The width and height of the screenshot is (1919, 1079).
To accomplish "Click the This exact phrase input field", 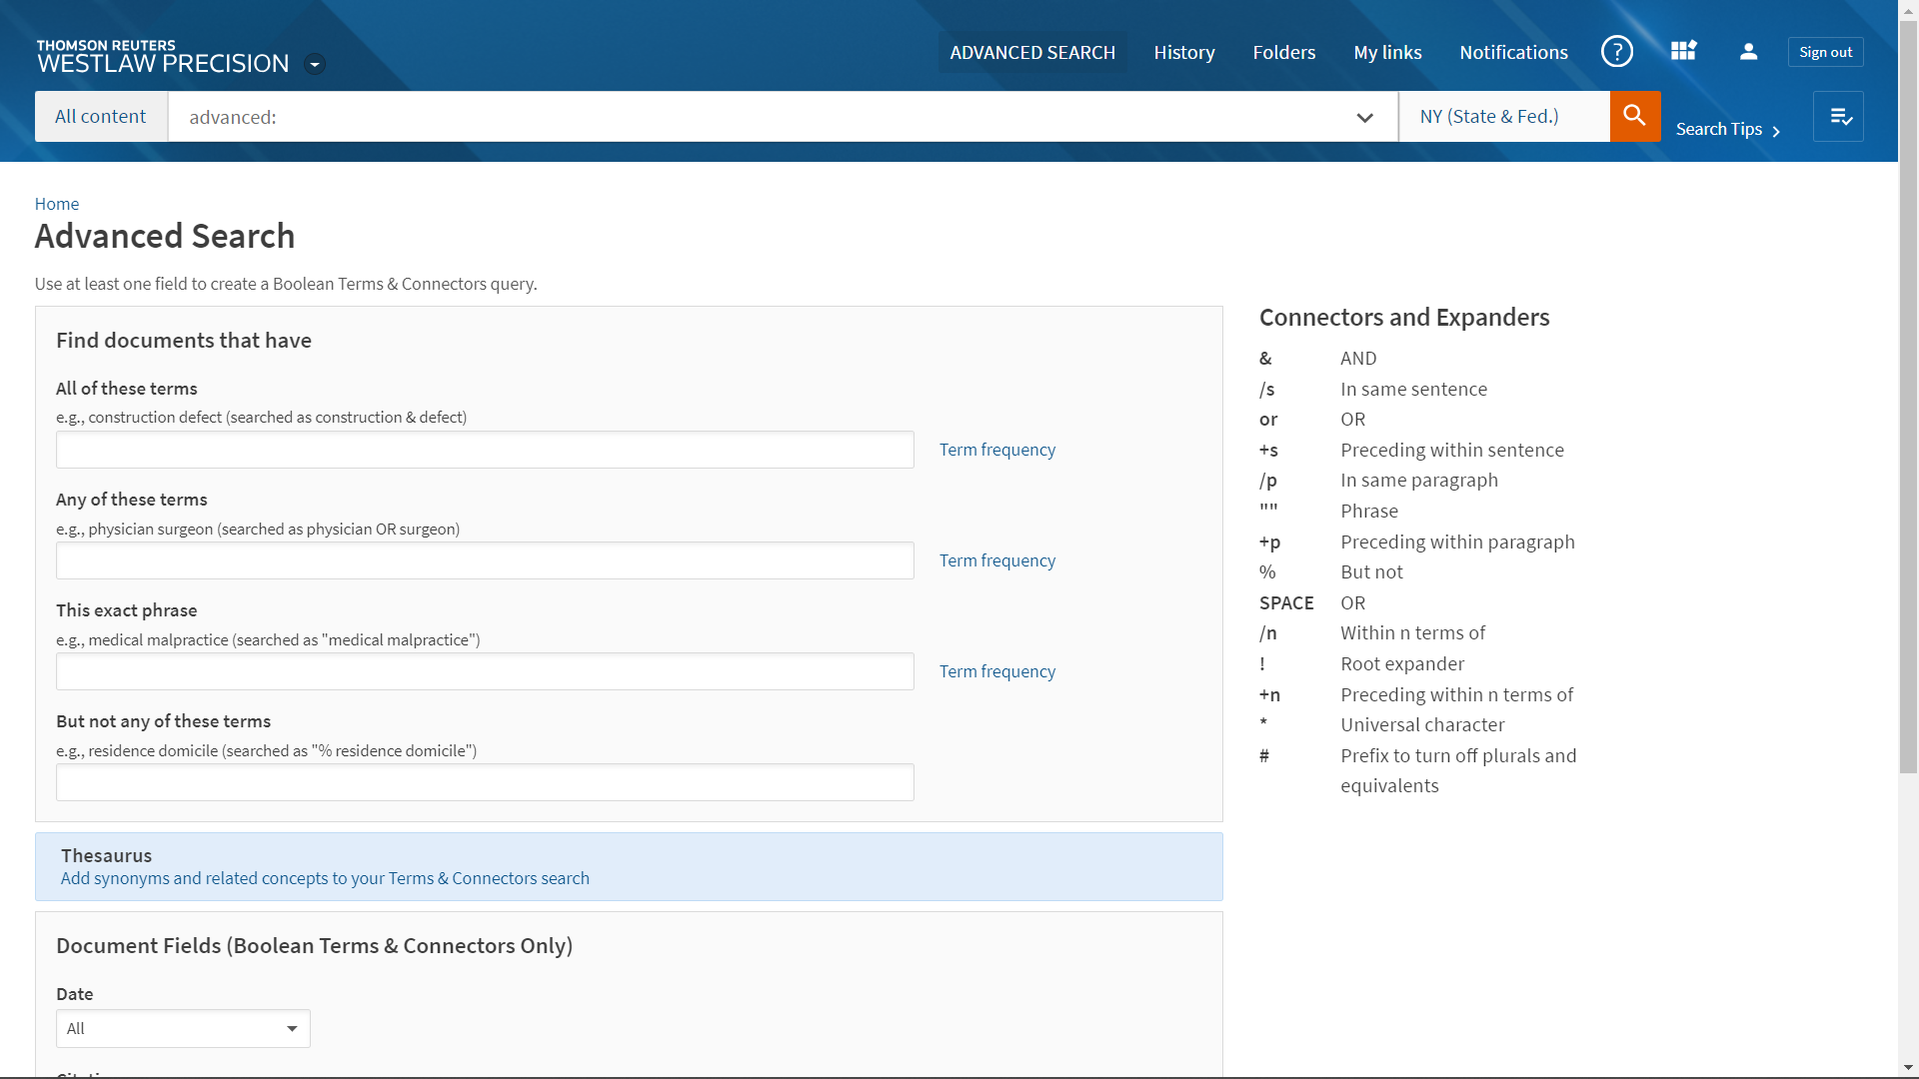I will [x=485, y=671].
